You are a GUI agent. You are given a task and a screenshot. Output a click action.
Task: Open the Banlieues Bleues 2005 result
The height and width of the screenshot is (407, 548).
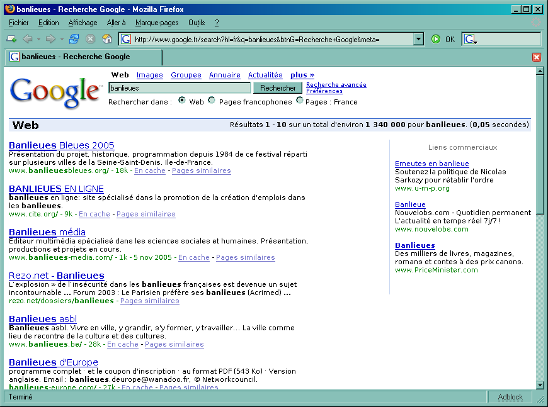pos(62,145)
